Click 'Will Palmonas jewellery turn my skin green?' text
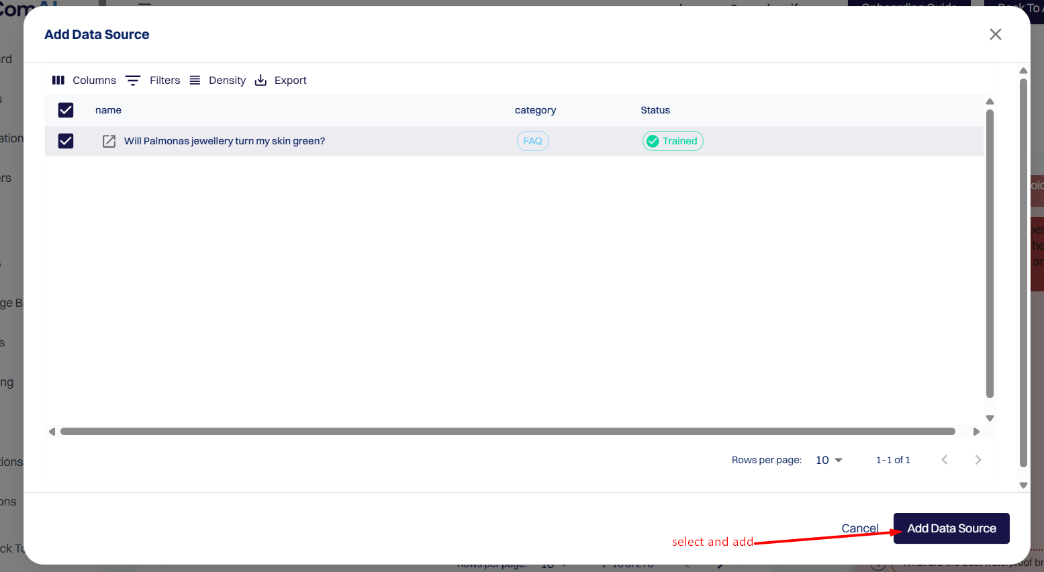The height and width of the screenshot is (572, 1044). point(224,141)
